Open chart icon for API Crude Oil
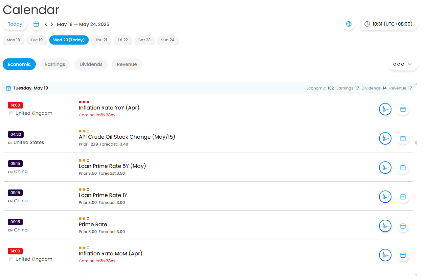The height and width of the screenshot is (278, 425). click(x=385, y=138)
